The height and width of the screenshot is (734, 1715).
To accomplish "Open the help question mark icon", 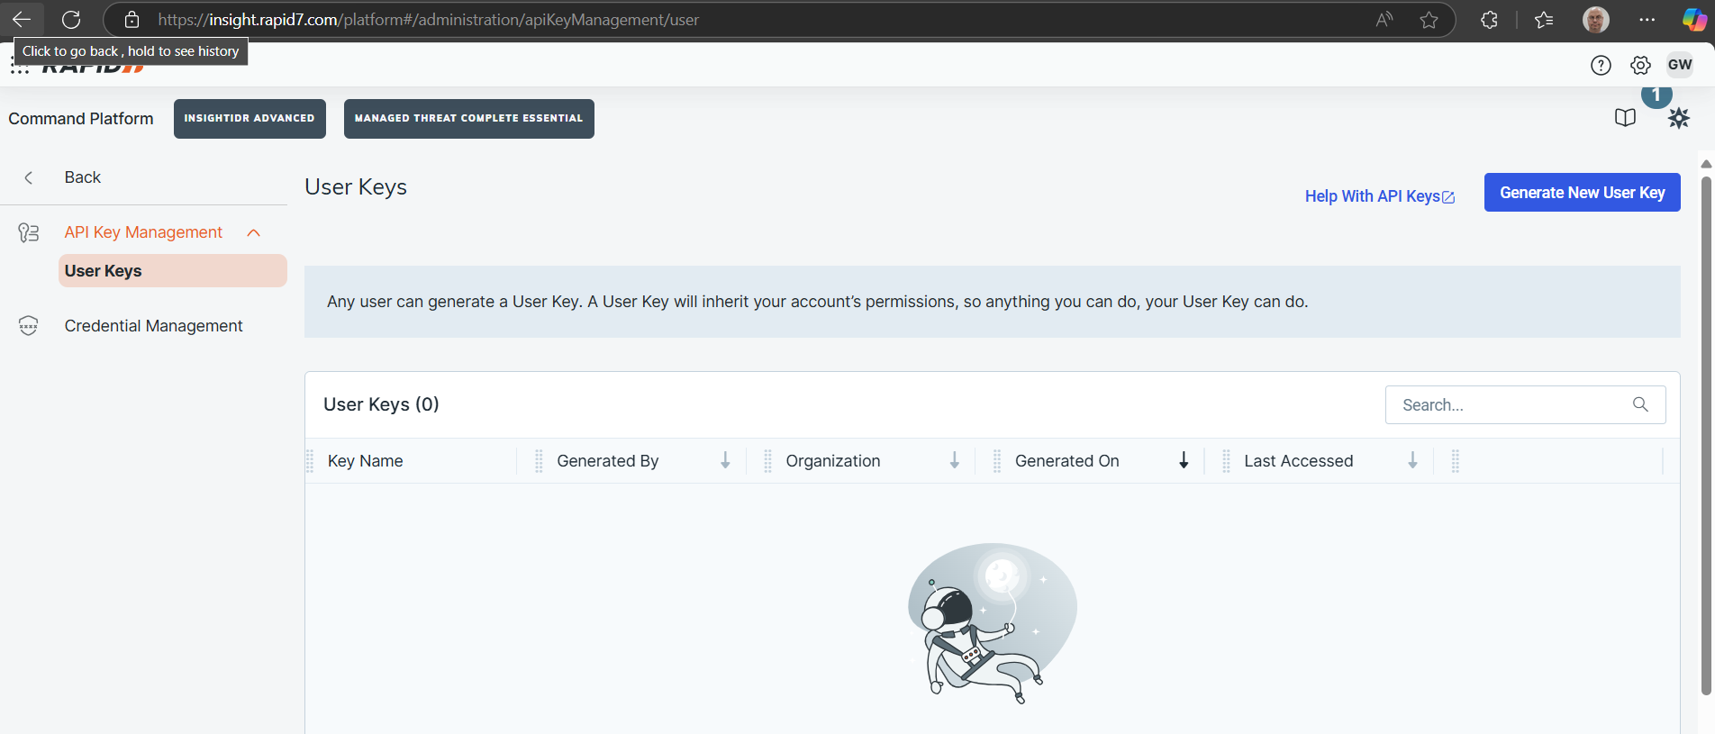I will 1601,65.
